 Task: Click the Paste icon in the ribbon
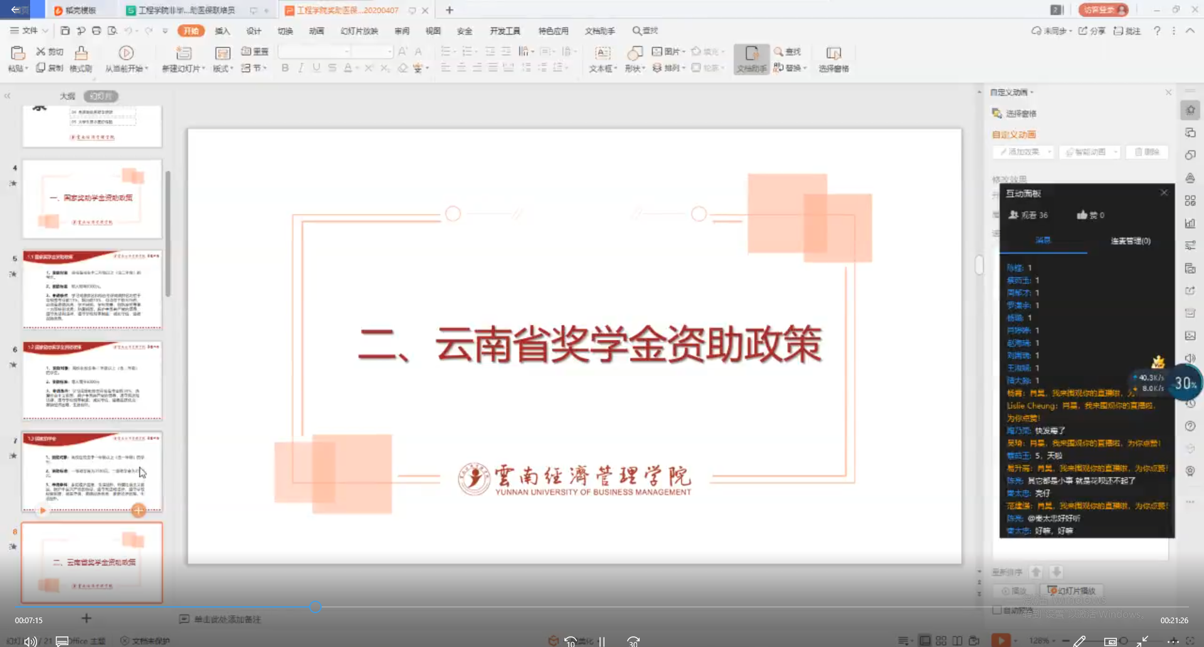pos(18,54)
